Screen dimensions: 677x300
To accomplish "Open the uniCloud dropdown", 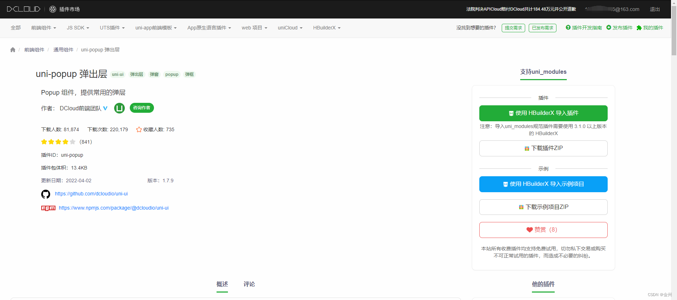I will pos(290,28).
